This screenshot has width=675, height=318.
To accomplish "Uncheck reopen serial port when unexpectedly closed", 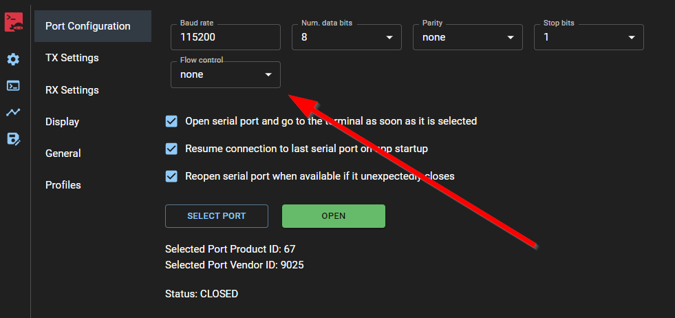I will tap(172, 176).
